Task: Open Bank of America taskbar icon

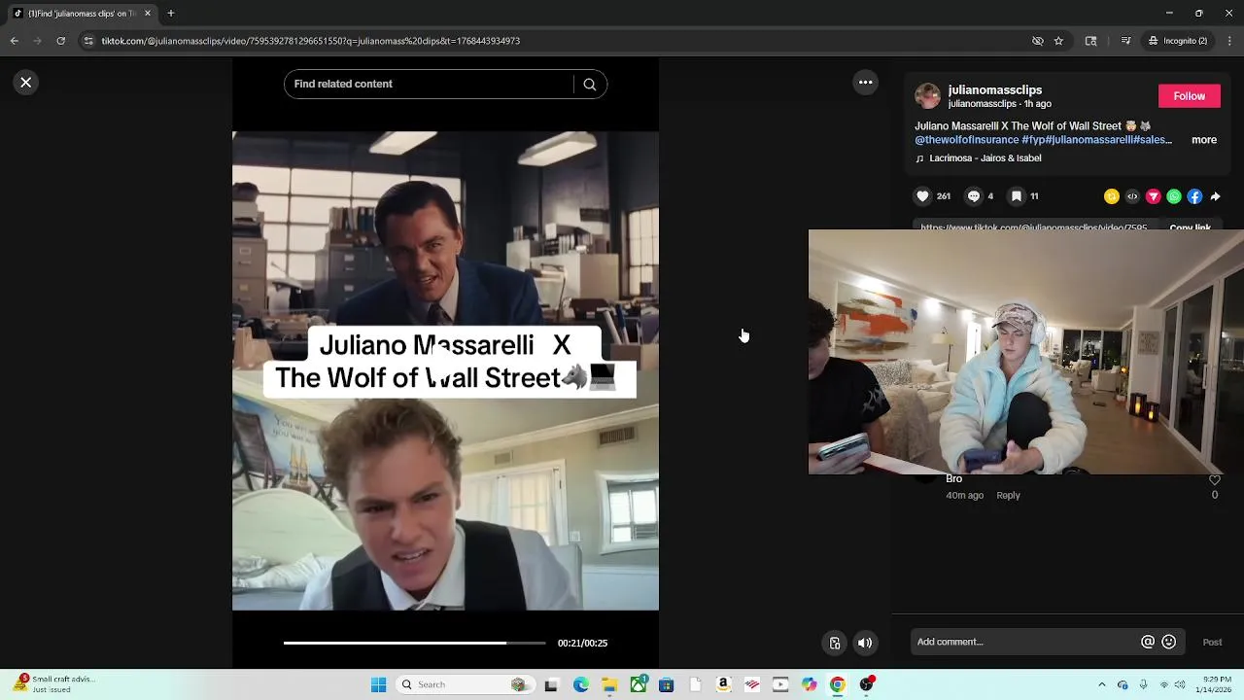Action: point(751,685)
